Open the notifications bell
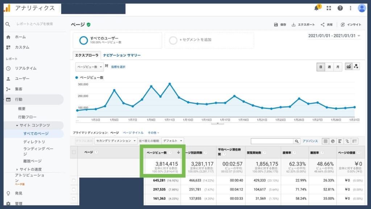 click(317, 8)
